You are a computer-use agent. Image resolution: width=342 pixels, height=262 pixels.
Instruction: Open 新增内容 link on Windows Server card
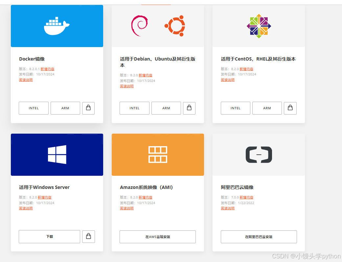44,197
